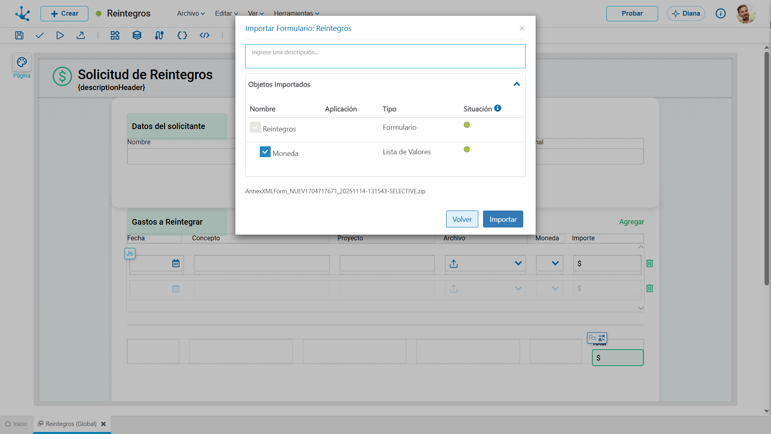Click the upload icon in second Archivo field

click(x=454, y=289)
